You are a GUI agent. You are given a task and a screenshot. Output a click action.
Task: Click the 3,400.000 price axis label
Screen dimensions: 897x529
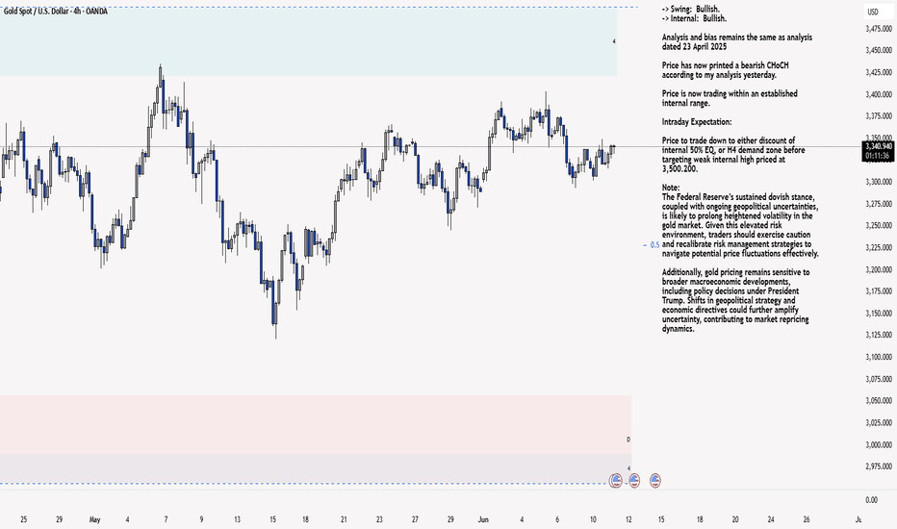point(879,94)
